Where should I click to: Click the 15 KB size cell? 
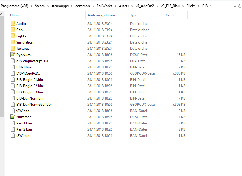[x=181, y=55]
